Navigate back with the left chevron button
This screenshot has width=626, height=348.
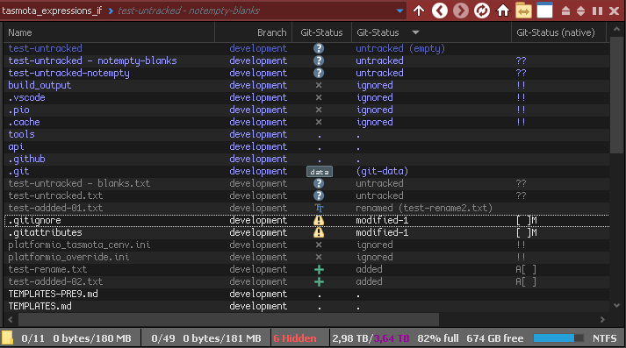tap(440, 11)
